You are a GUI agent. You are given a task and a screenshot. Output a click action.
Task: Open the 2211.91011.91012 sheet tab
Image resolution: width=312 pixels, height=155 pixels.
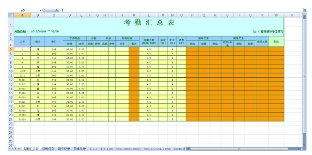point(129,149)
